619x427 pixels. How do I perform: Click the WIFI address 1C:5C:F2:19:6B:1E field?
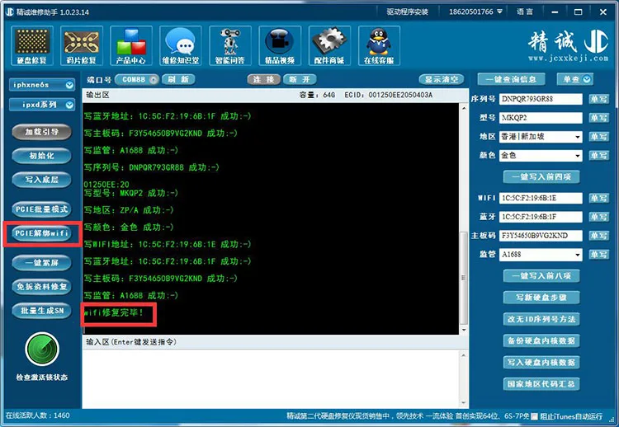(541, 198)
